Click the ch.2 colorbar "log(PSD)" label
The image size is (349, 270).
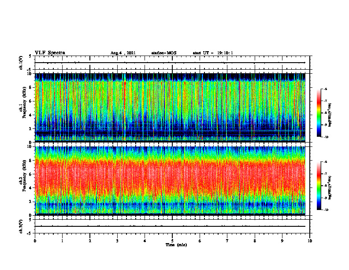pyautogui.click(x=330, y=188)
